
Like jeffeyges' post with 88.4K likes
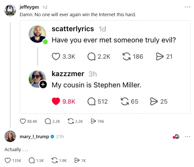coord(23,122)
